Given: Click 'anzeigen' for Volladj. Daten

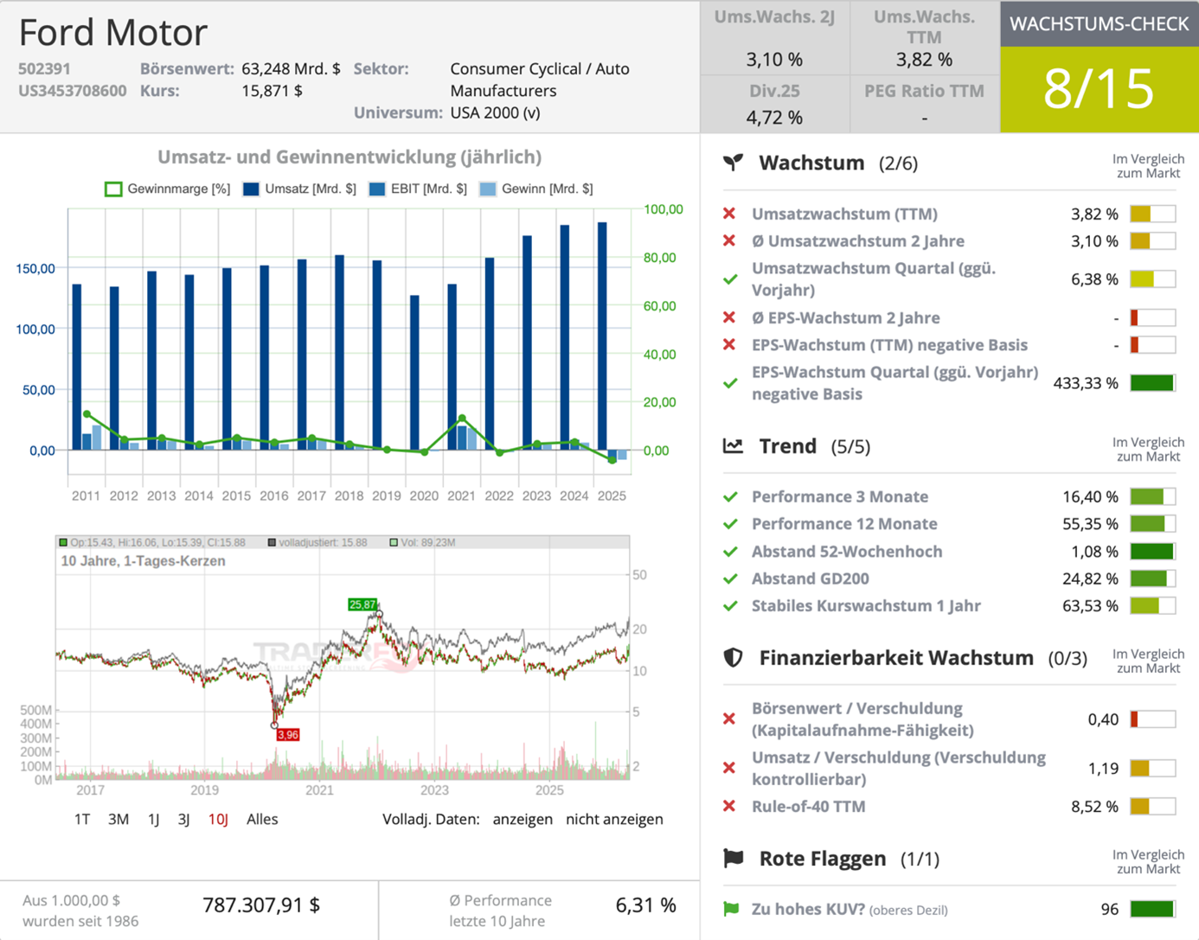Looking at the screenshot, I should [x=523, y=819].
